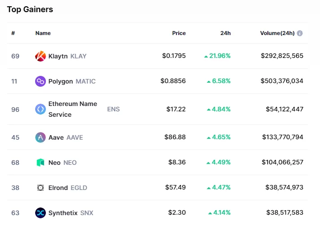Image resolution: width=320 pixels, height=225 pixels.
Task: Click the Polygon coin logo icon
Action: 41,81
